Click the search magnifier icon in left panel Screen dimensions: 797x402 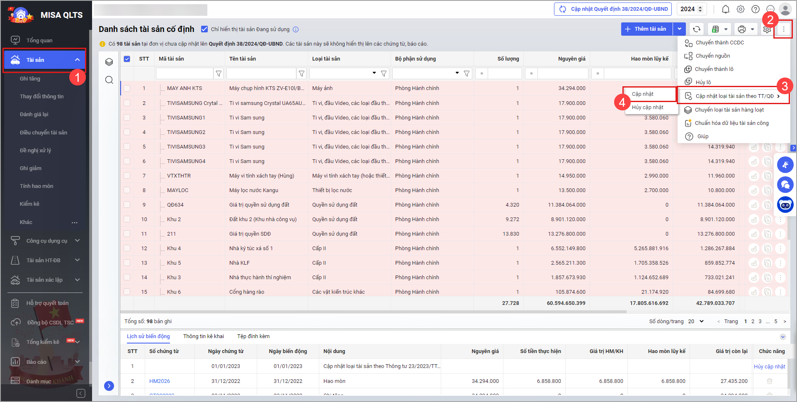[109, 80]
